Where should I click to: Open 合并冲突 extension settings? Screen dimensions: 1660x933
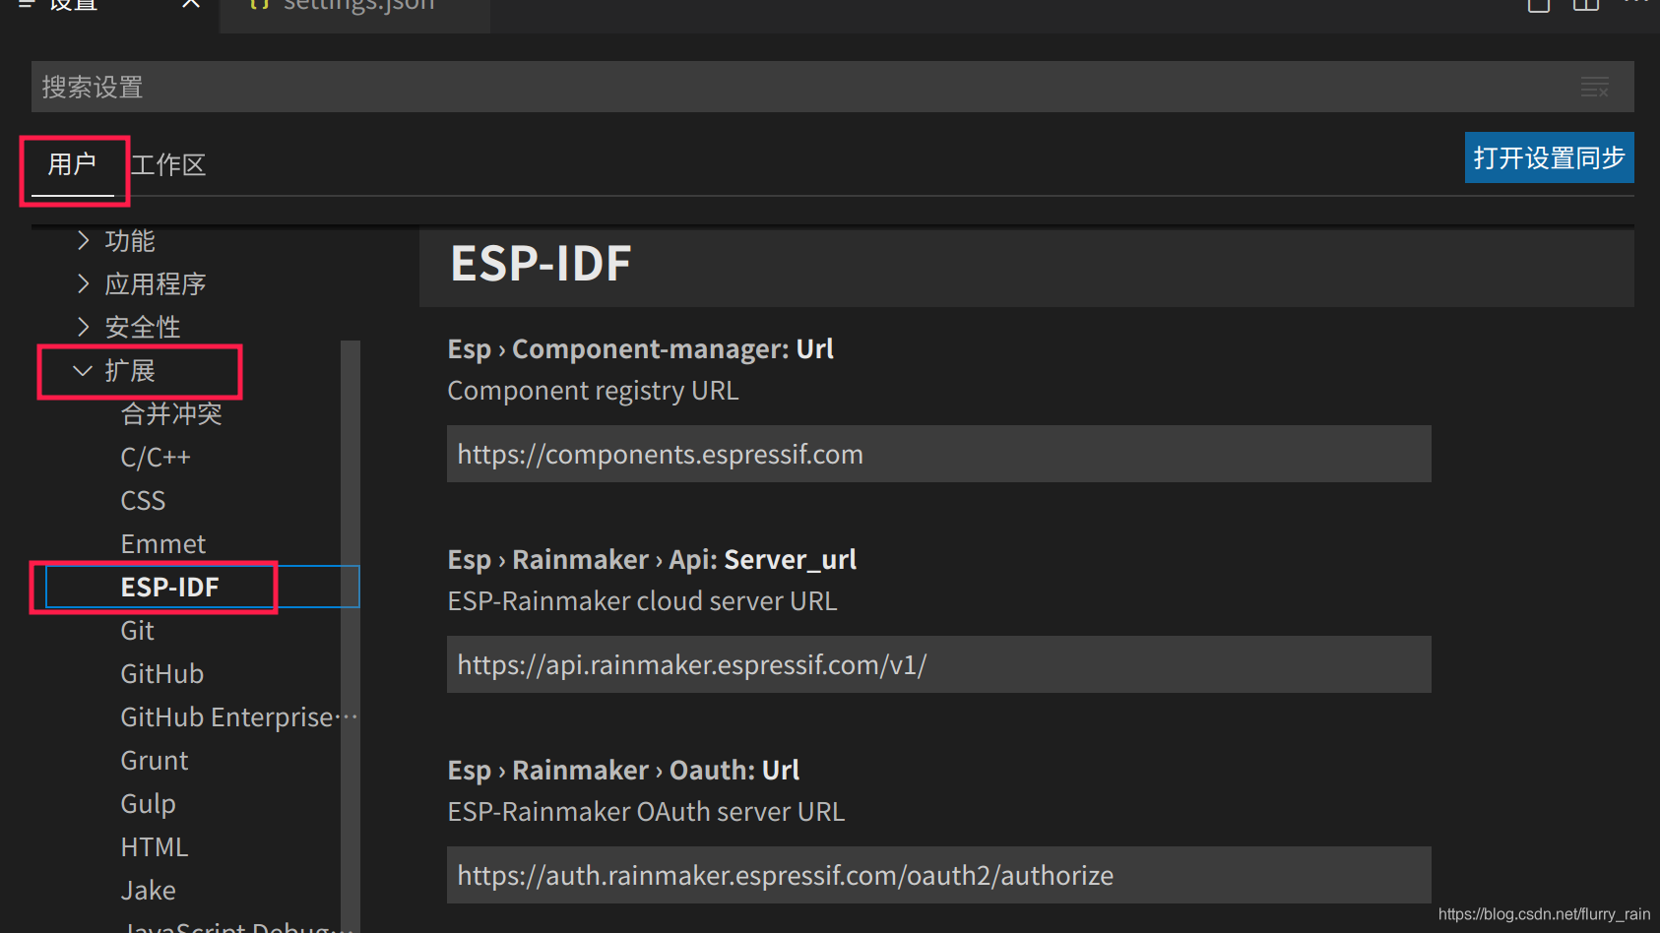tap(171, 414)
